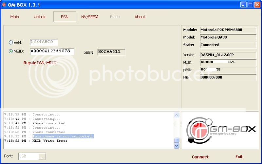Viewport: 262px width, 164px height.
Task: Click the State value Connected
Action: [228, 45]
